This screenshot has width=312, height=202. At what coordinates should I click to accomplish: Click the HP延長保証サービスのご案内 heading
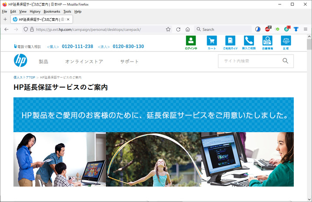tap(61, 88)
